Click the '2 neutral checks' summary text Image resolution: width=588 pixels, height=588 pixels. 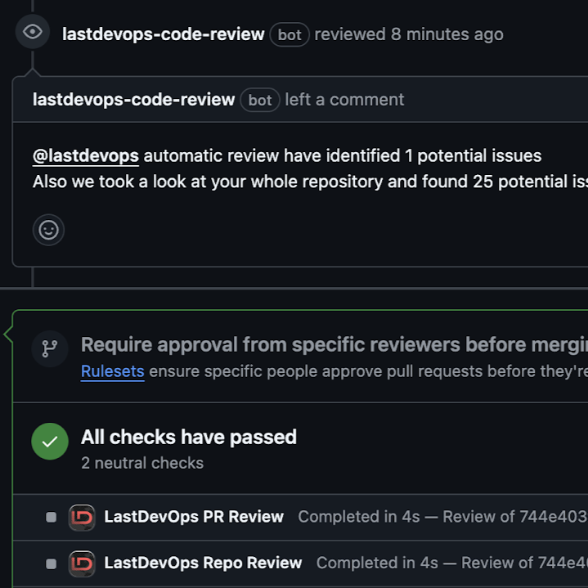[x=142, y=463]
